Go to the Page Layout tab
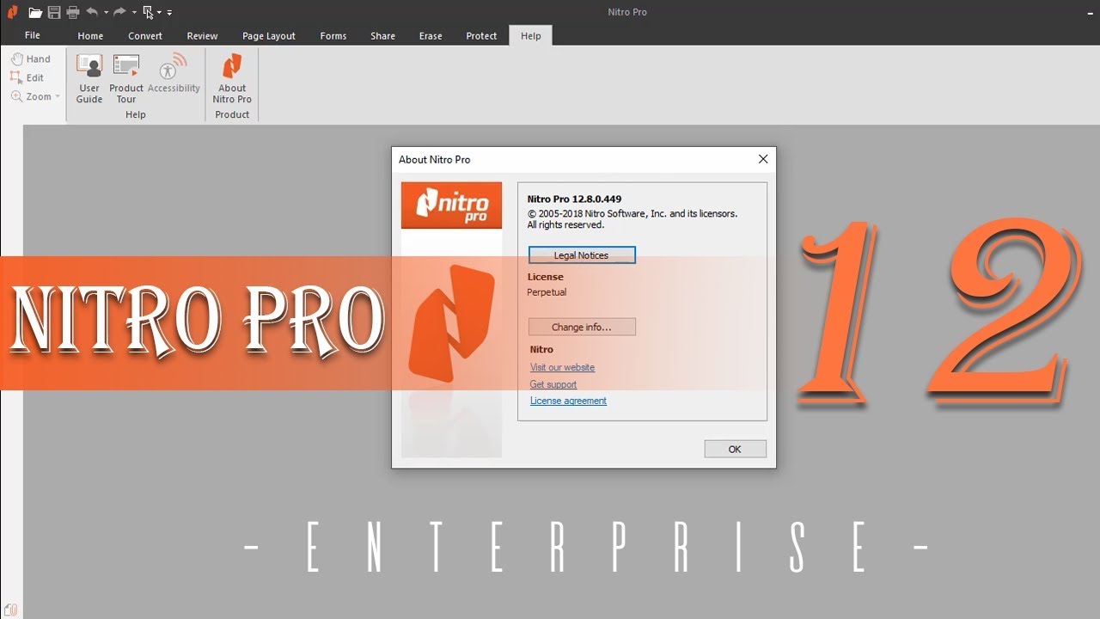Screen dimensions: 1100x619 tap(269, 36)
